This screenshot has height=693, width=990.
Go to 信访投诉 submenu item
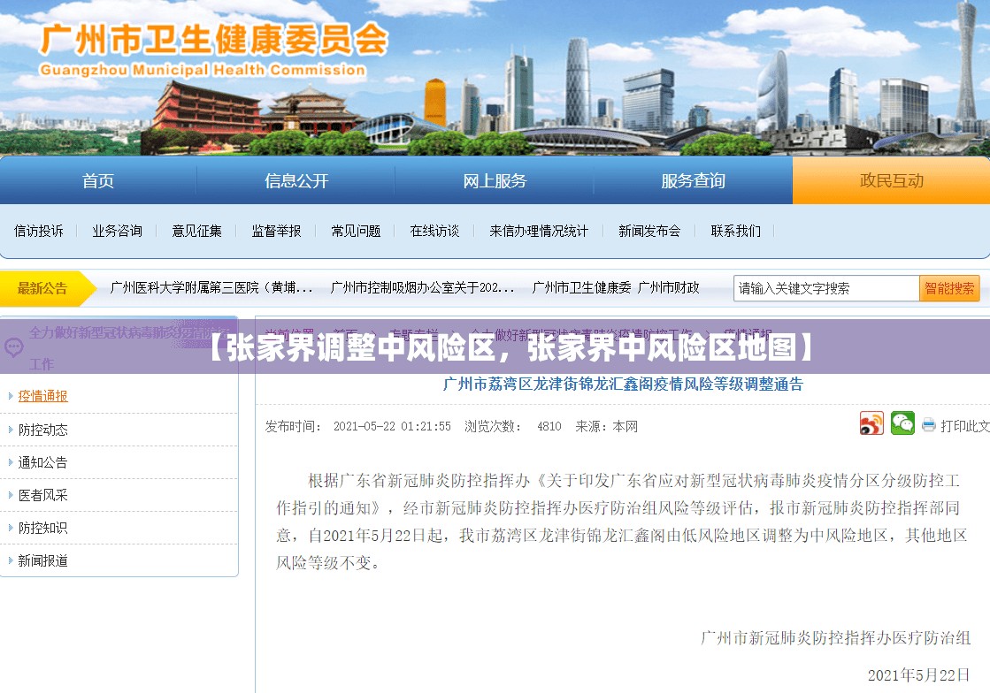click(39, 231)
